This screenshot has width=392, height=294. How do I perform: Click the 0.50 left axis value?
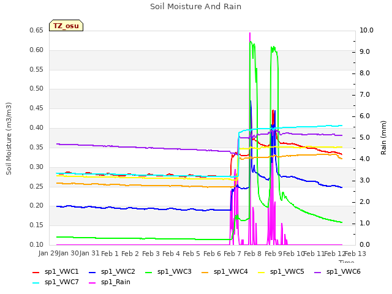pos(37,88)
